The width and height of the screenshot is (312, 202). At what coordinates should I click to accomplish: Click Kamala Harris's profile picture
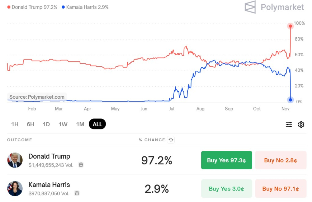click(15, 189)
